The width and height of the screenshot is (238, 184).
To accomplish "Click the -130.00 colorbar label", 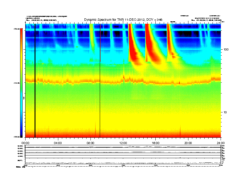I will pos(17,29).
